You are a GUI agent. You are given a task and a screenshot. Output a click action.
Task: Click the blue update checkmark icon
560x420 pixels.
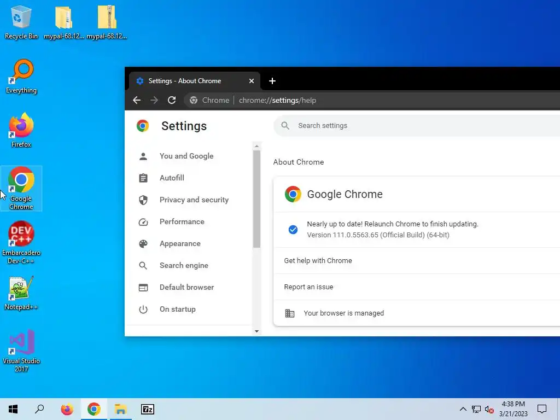pos(293,230)
